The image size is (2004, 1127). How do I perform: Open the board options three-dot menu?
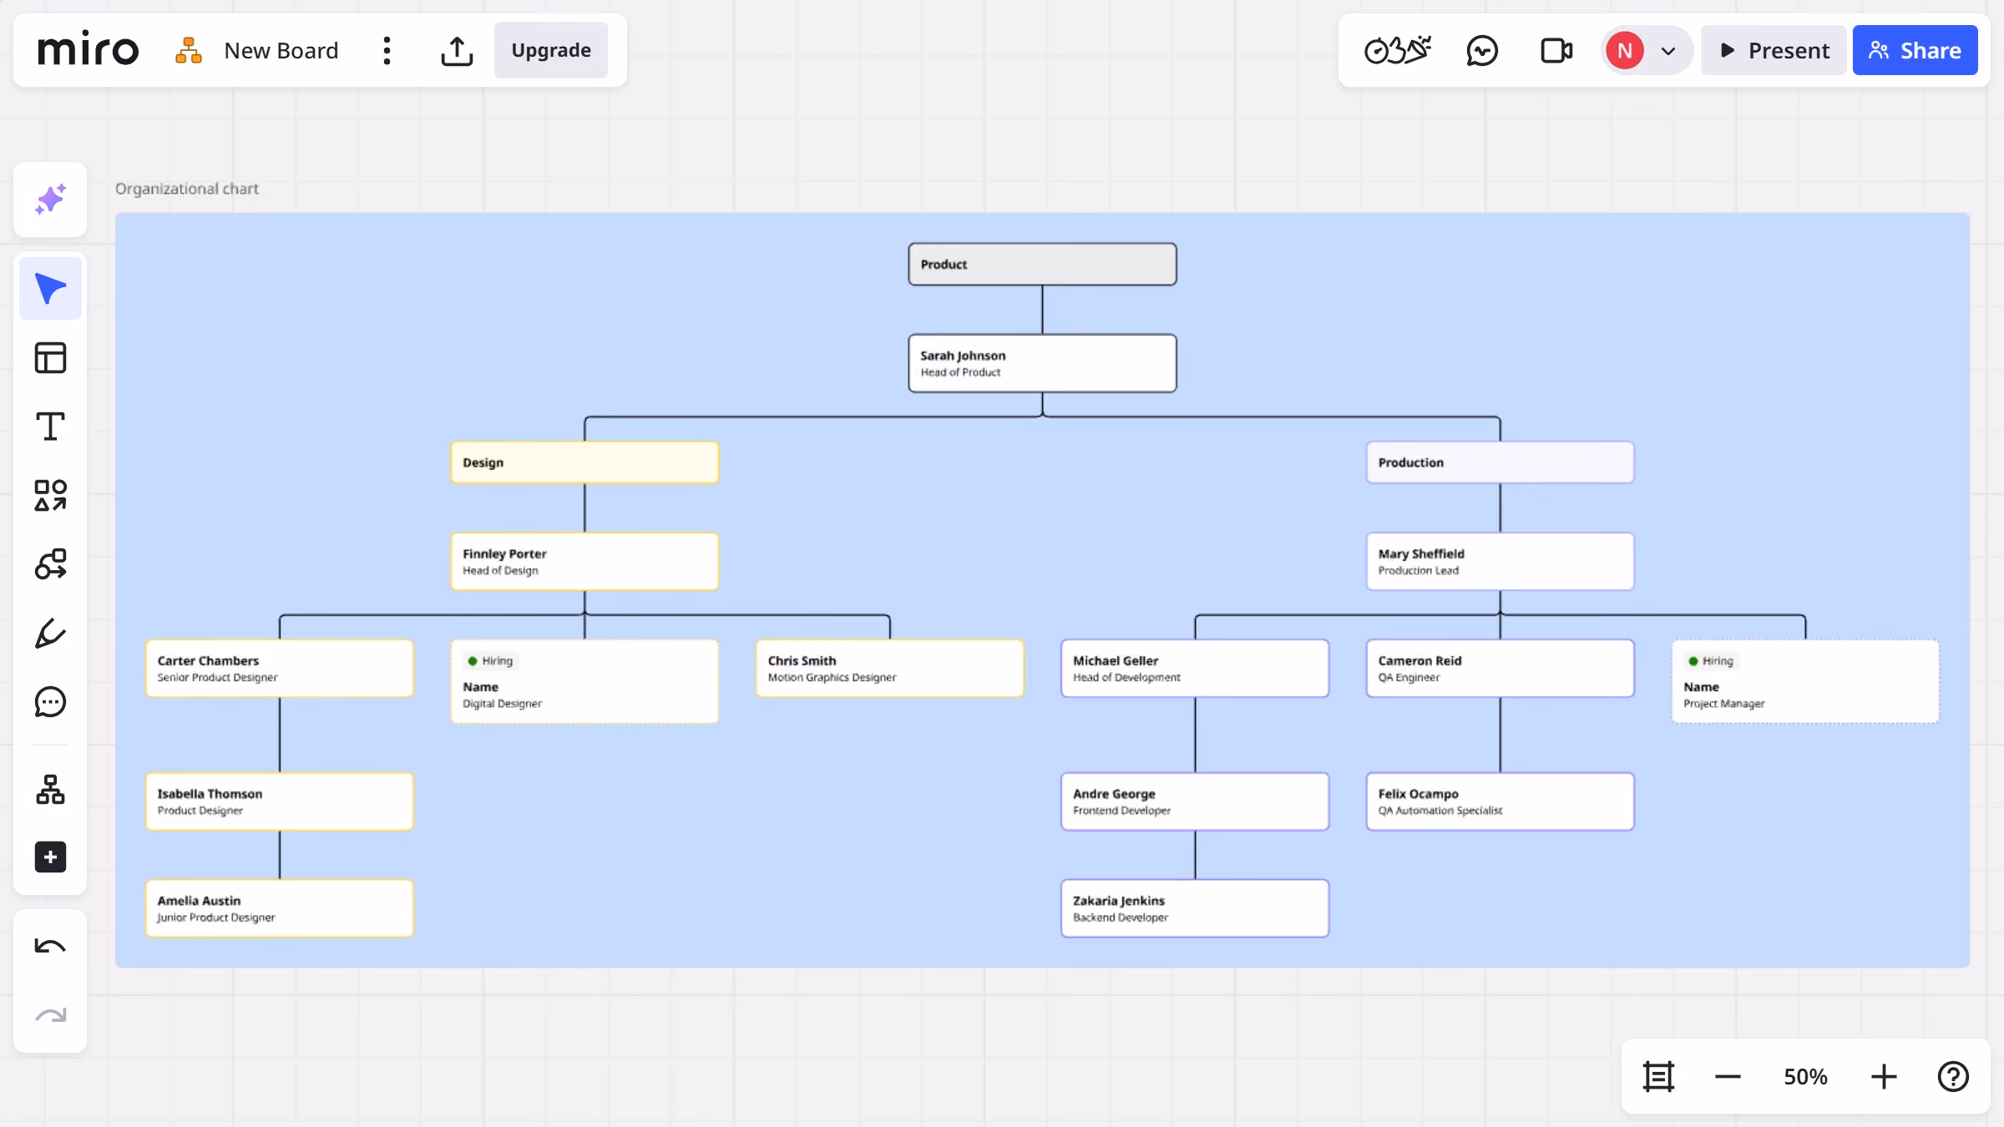387,50
